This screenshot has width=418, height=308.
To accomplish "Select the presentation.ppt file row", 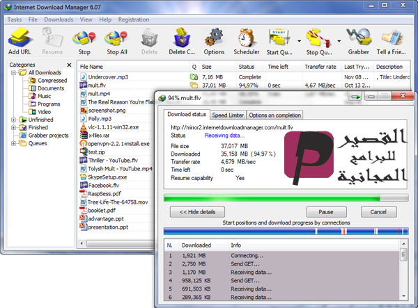I will (x=116, y=227).
